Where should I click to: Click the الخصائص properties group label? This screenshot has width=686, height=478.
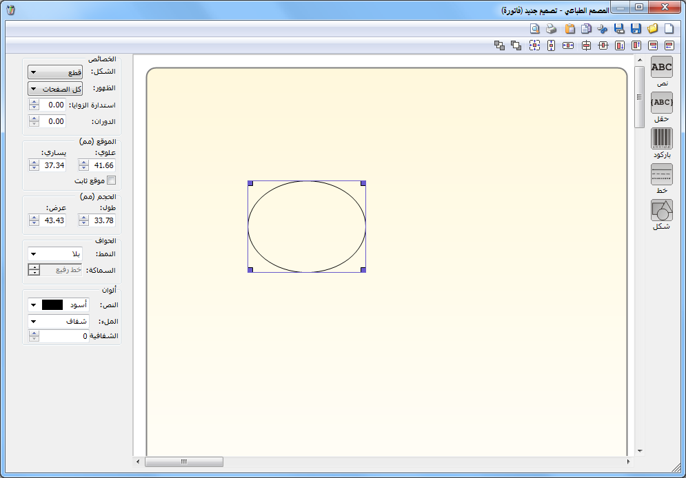102,59
